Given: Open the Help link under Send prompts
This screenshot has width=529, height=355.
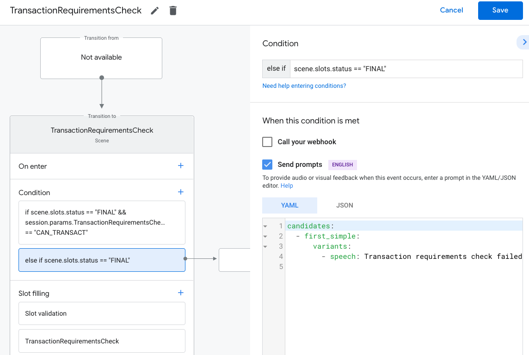Looking at the screenshot, I should coord(287,186).
